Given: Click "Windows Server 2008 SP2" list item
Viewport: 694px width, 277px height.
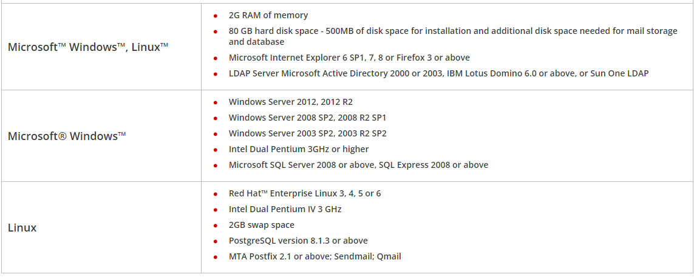Looking at the screenshot, I should pyautogui.click(x=307, y=118).
